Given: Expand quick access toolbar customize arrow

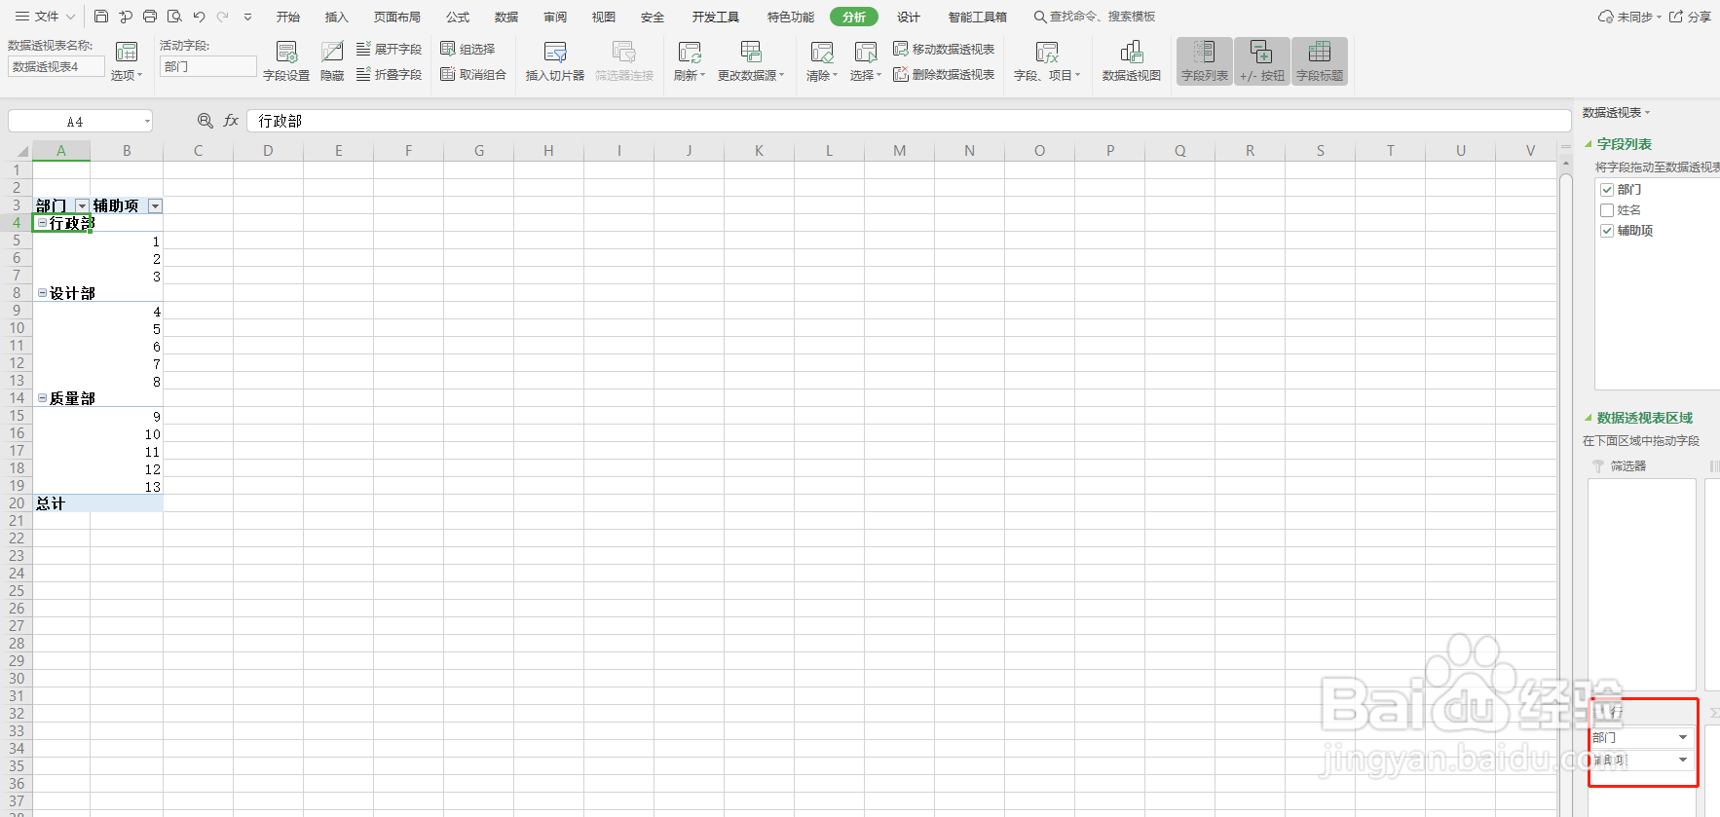Looking at the screenshot, I should [x=247, y=17].
